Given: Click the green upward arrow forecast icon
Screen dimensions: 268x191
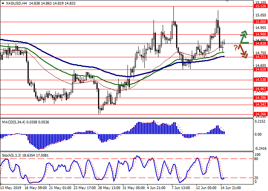Looking at the screenshot, I should click(243, 37).
